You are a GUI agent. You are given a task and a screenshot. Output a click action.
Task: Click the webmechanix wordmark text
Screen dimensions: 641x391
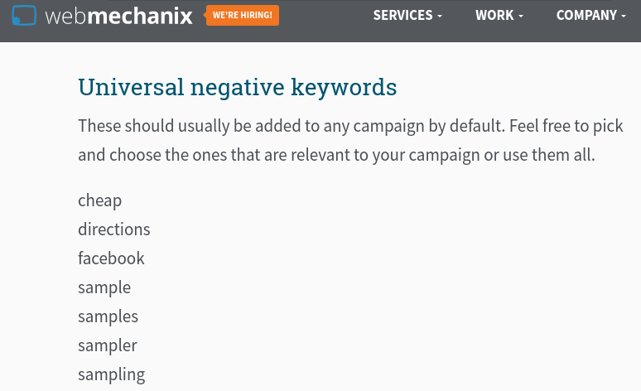tap(118, 16)
